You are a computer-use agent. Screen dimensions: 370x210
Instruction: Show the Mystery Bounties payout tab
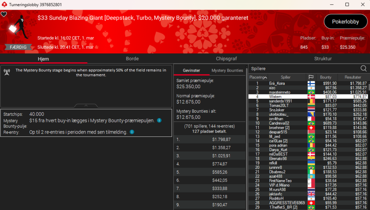click(227, 71)
